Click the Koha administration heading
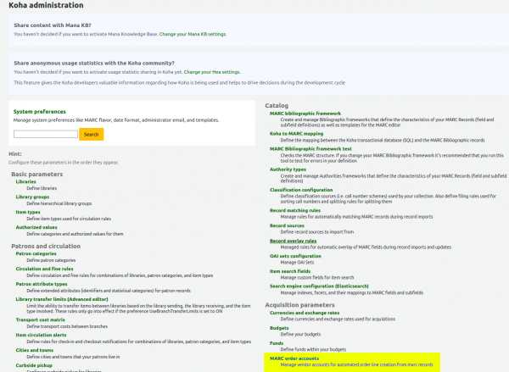The width and height of the screenshot is (509, 372). point(46,5)
